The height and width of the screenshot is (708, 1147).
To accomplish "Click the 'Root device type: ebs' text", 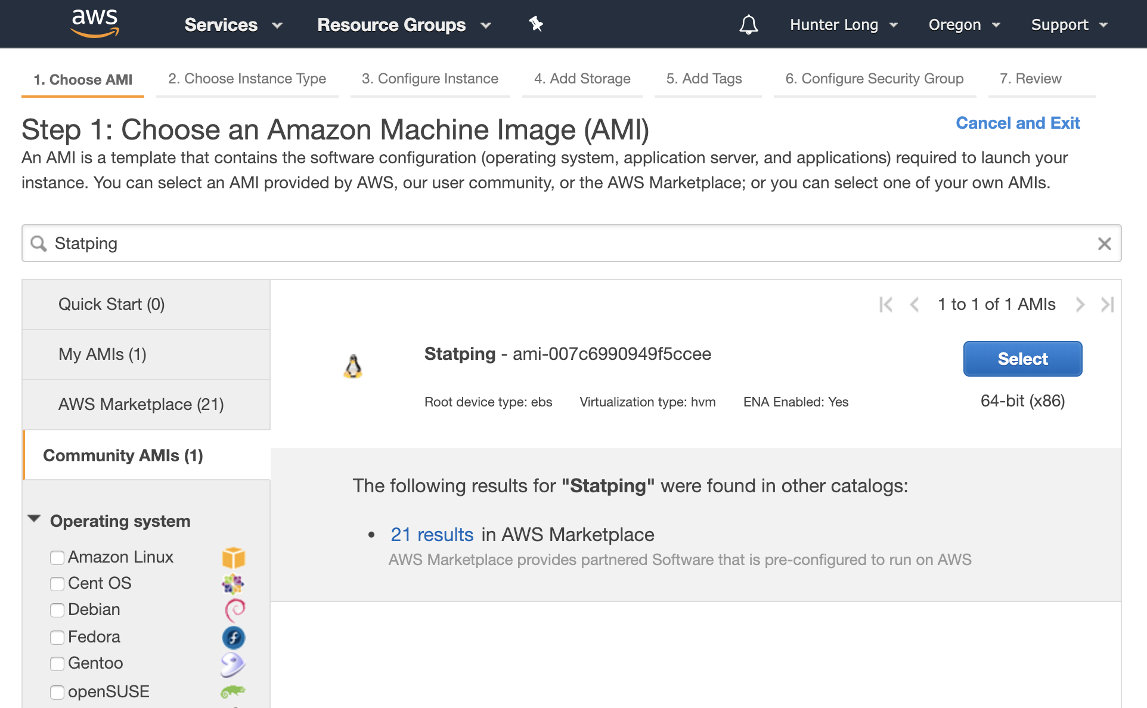I will click(488, 402).
